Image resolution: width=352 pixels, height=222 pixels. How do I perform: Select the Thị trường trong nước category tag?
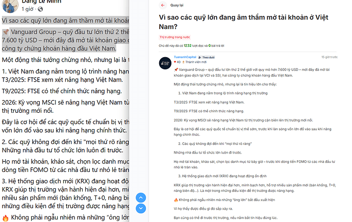(174, 37)
